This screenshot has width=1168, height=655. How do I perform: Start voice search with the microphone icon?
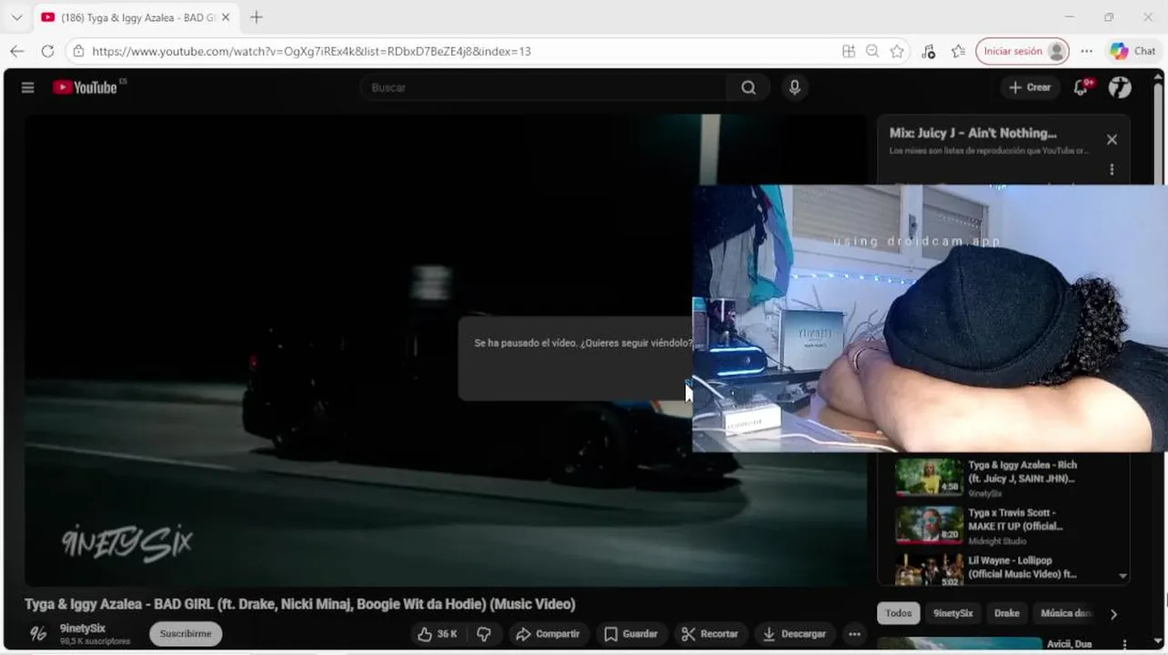coord(794,87)
